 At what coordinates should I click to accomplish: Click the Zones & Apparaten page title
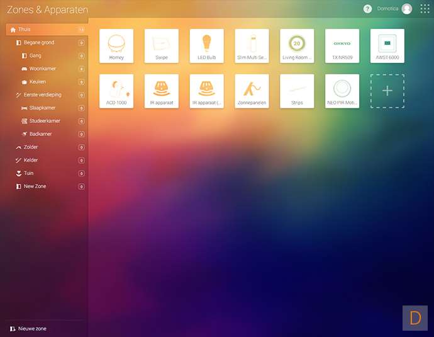point(47,9)
